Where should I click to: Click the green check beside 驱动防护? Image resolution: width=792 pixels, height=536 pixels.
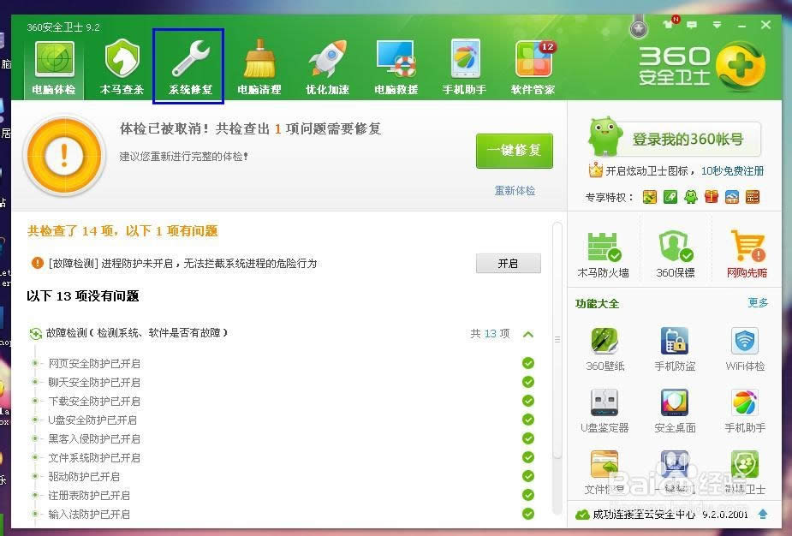click(x=528, y=476)
